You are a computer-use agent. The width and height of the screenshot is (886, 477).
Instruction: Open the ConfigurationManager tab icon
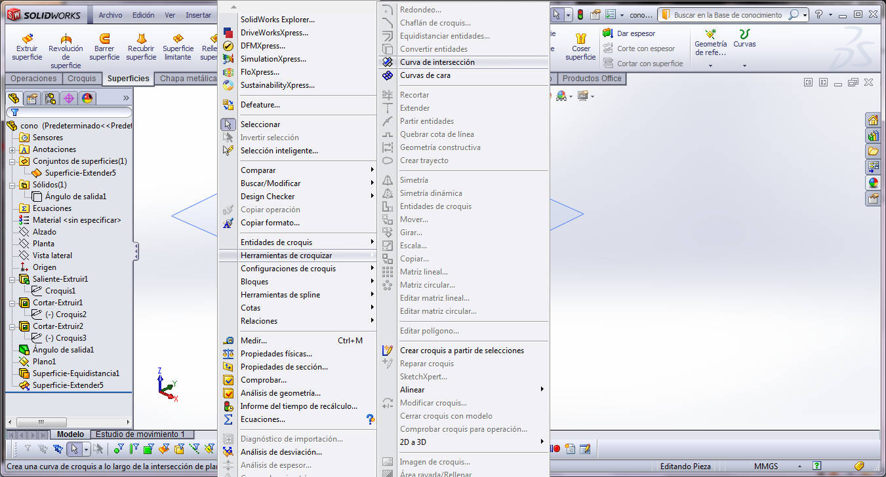(50, 98)
